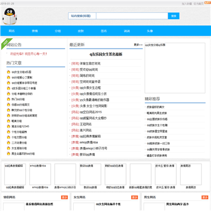The image size is (211, 211).
Task: Open list article 表情emoji小狮子符号
Action: [x=94, y=148]
